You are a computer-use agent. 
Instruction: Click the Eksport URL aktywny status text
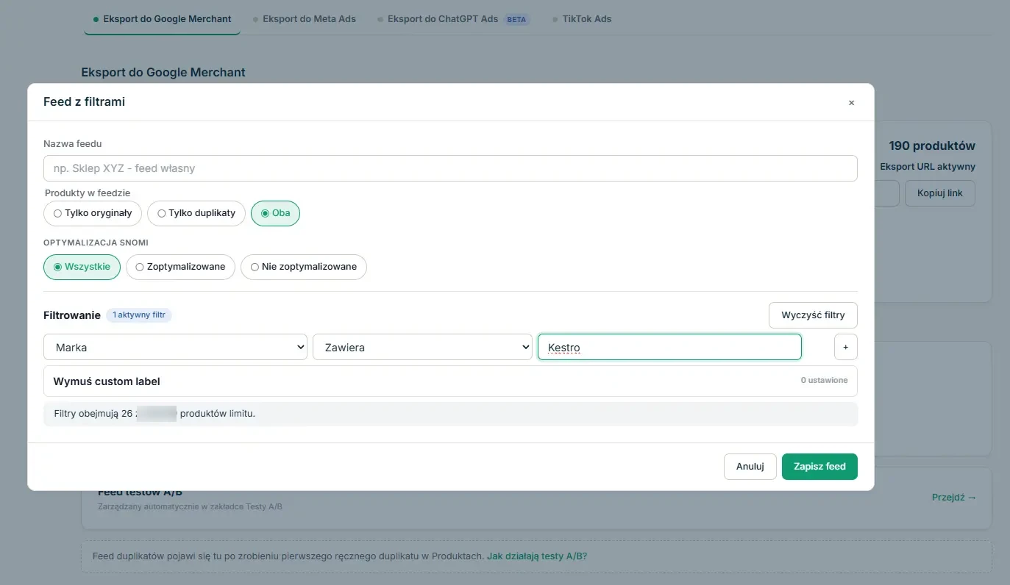[x=928, y=167]
